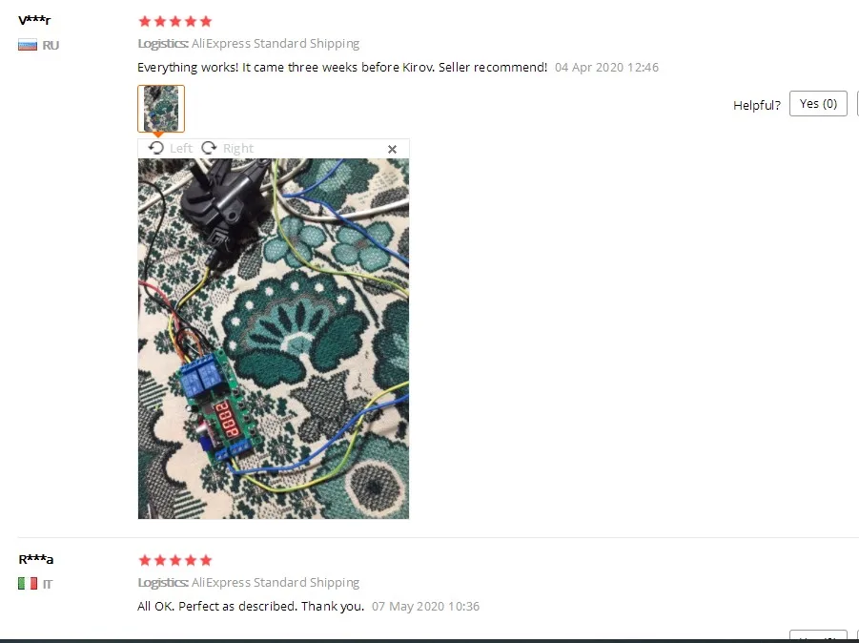
Task: Click the "Right" rotate label
Action: pyautogui.click(x=238, y=149)
